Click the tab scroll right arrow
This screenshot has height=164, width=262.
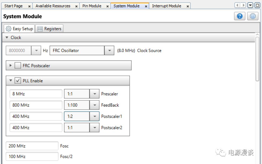click(x=243, y=6)
